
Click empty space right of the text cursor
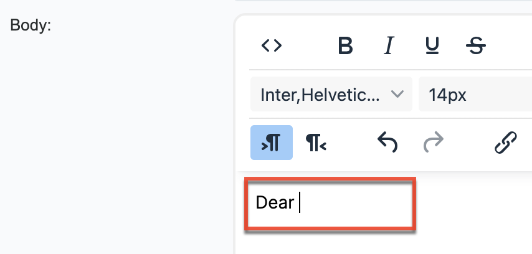[355, 203]
